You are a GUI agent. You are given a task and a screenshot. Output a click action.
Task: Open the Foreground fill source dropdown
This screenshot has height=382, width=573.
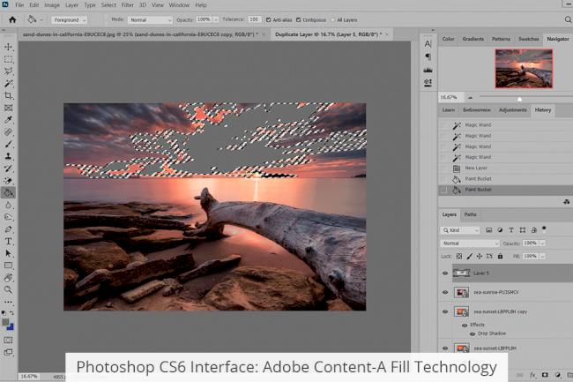coord(69,20)
